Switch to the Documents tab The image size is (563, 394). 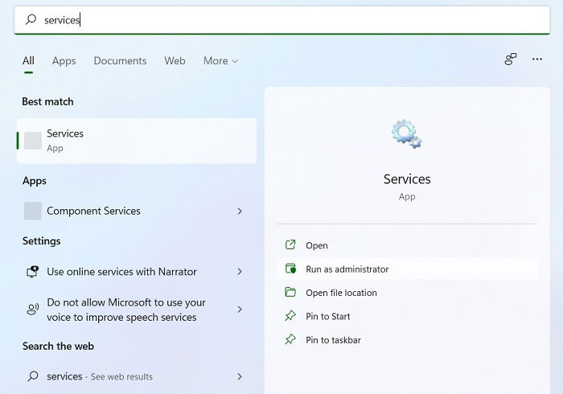click(x=120, y=61)
